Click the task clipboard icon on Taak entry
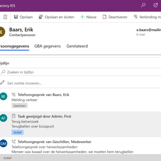The height and width of the screenshot is (161, 161). (x=14, y=116)
